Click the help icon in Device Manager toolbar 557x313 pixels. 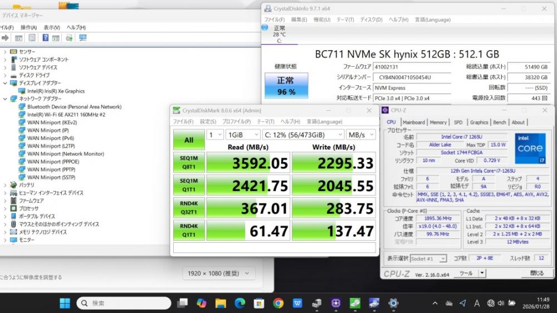tap(46, 38)
